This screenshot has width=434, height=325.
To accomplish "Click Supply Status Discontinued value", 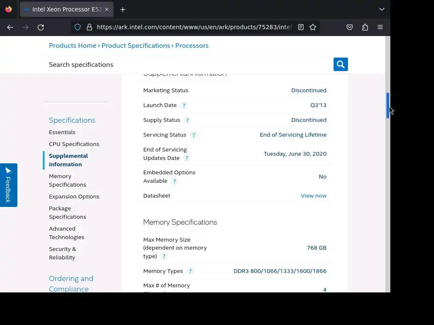I will point(309,120).
